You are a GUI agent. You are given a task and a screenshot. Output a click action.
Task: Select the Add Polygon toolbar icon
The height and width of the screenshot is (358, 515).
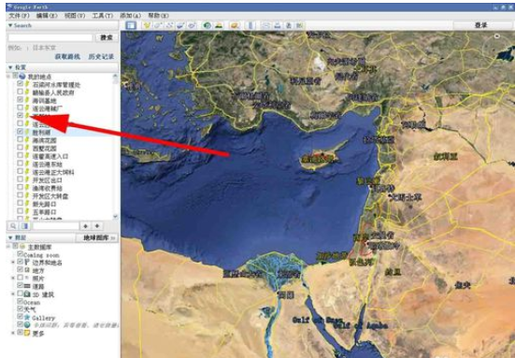point(158,25)
